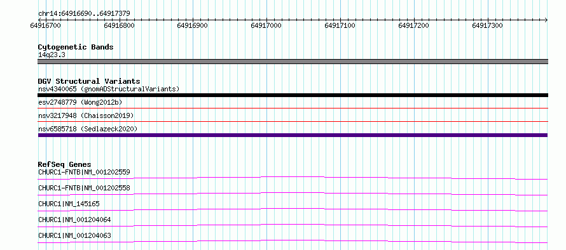Image resolution: width=566 pixels, height=250 pixels.
Task: Click the DGV Structural Variants track heading
Action: pos(89,81)
